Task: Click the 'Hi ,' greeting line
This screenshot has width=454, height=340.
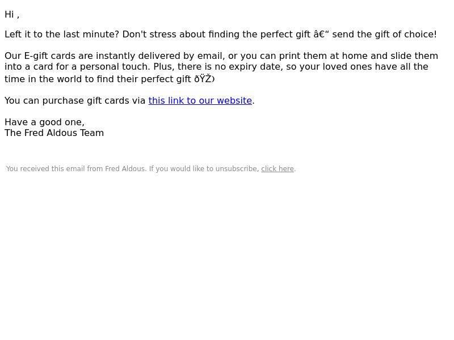Action: pyautogui.click(x=12, y=15)
